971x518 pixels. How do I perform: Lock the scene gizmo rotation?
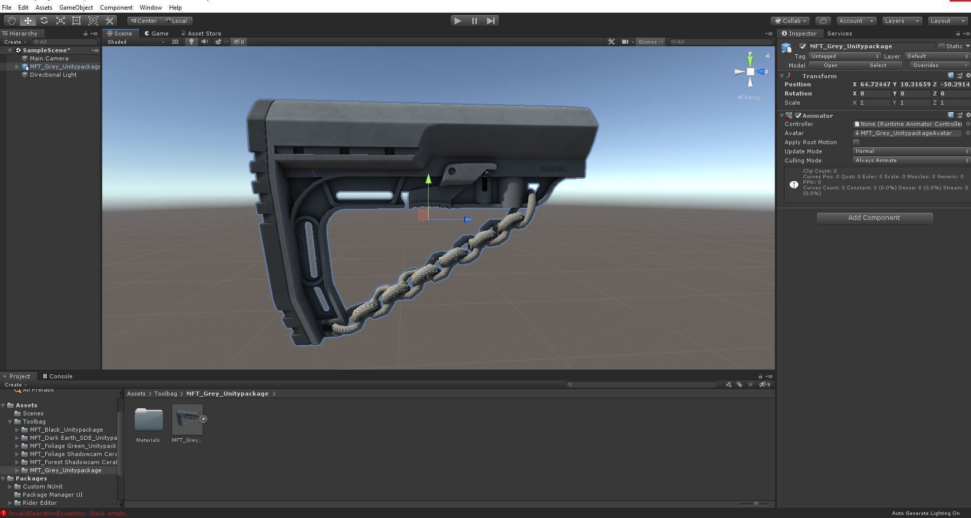pyautogui.click(x=767, y=55)
